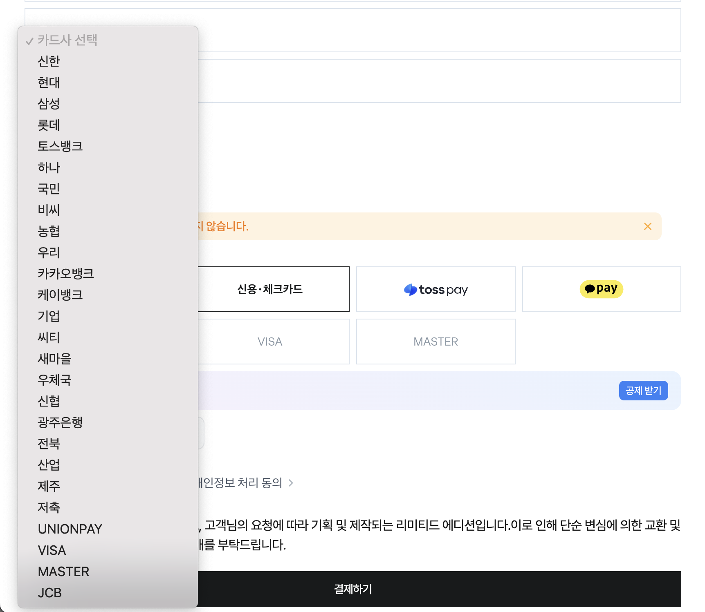This screenshot has width=705, height=612.
Task: Select 저축 from the dropdown
Action: click(108, 507)
